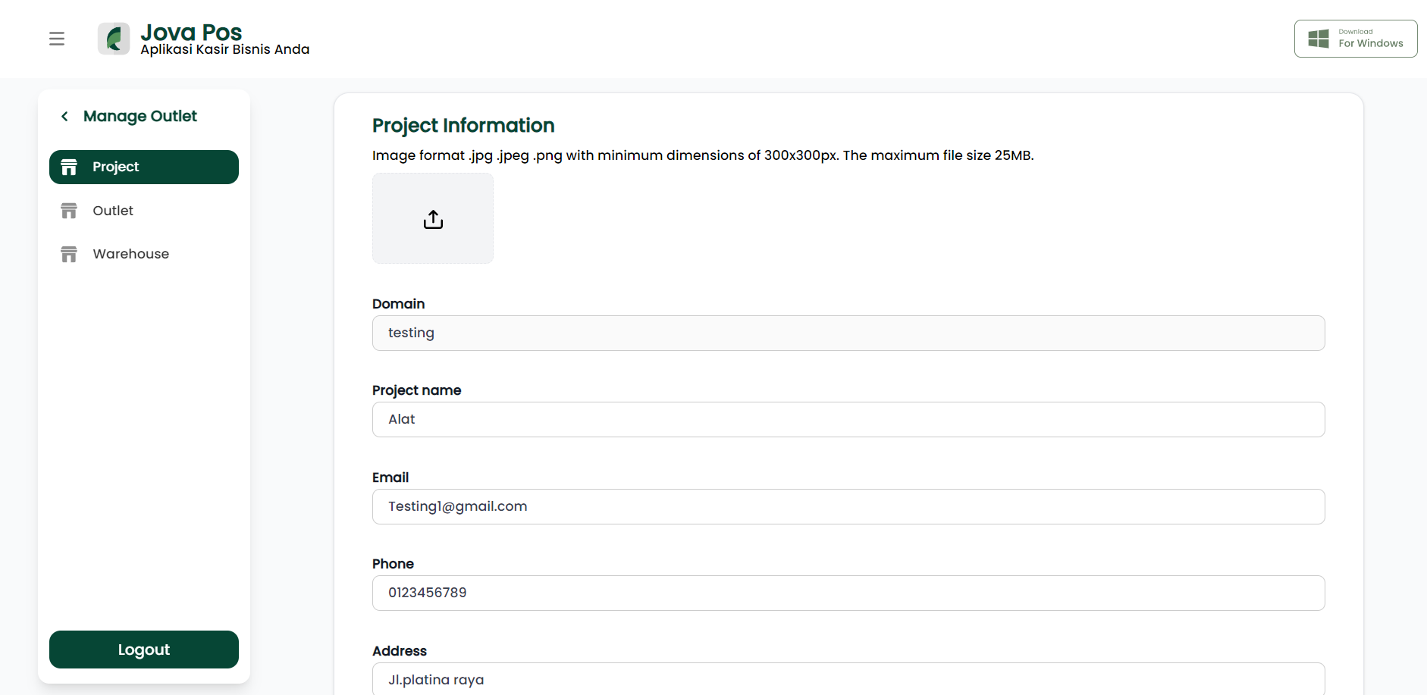Click the Manage Outlet heading
Screen dimensions: 1427x695
tap(140, 116)
